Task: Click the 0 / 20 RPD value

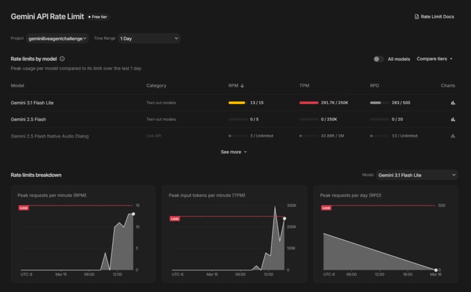Action: click(397, 119)
